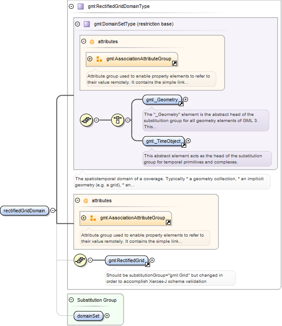
Task: Click the purple gml:DomainSetType type icon
Action: pos(86,24)
